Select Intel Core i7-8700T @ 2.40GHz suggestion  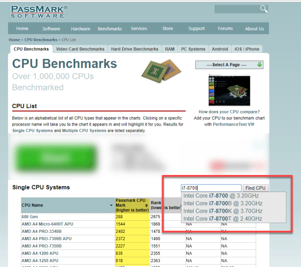point(223,219)
